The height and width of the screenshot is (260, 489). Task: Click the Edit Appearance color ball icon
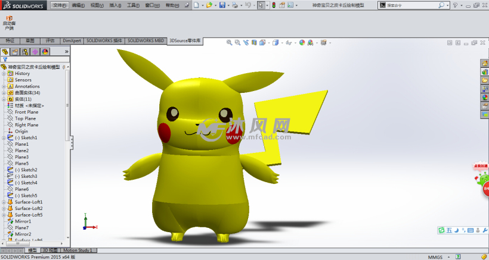point(302,43)
